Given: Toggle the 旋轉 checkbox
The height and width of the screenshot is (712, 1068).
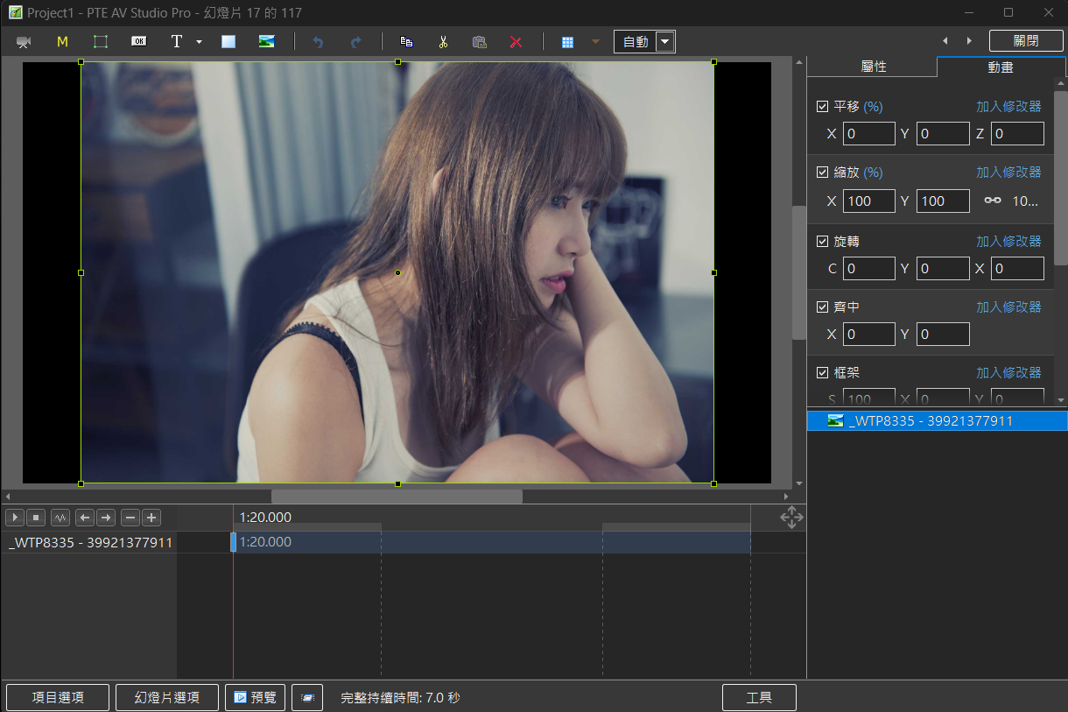Looking at the screenshot, I should click(822, 241).
